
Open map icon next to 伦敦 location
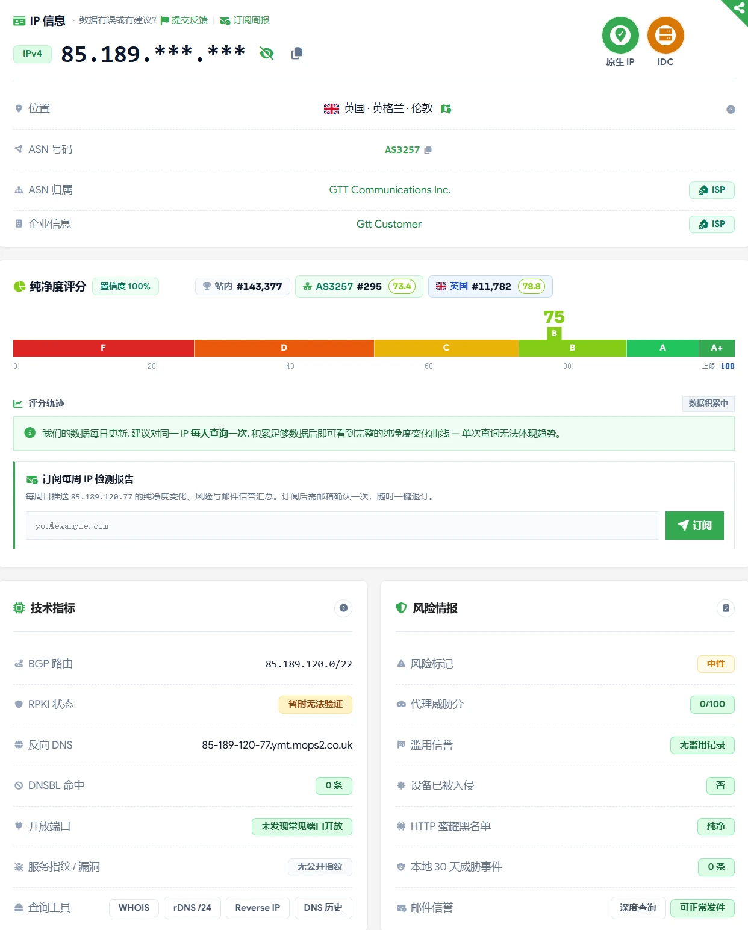coord(446,109)
